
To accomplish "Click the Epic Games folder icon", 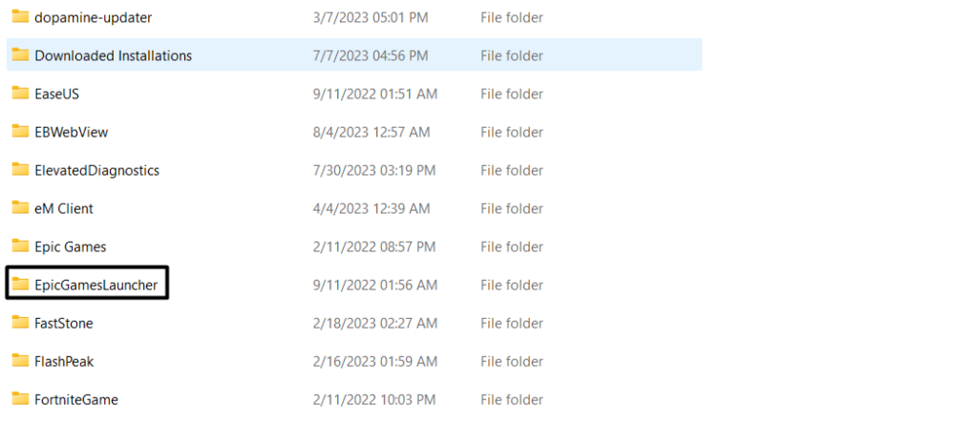I will (20, 246).
